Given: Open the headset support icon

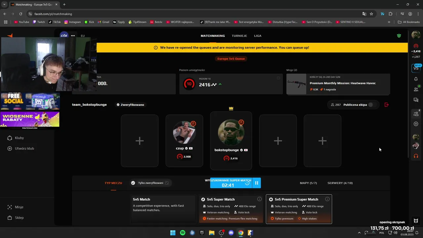Looking at the screenshot, I should [416, 156].
